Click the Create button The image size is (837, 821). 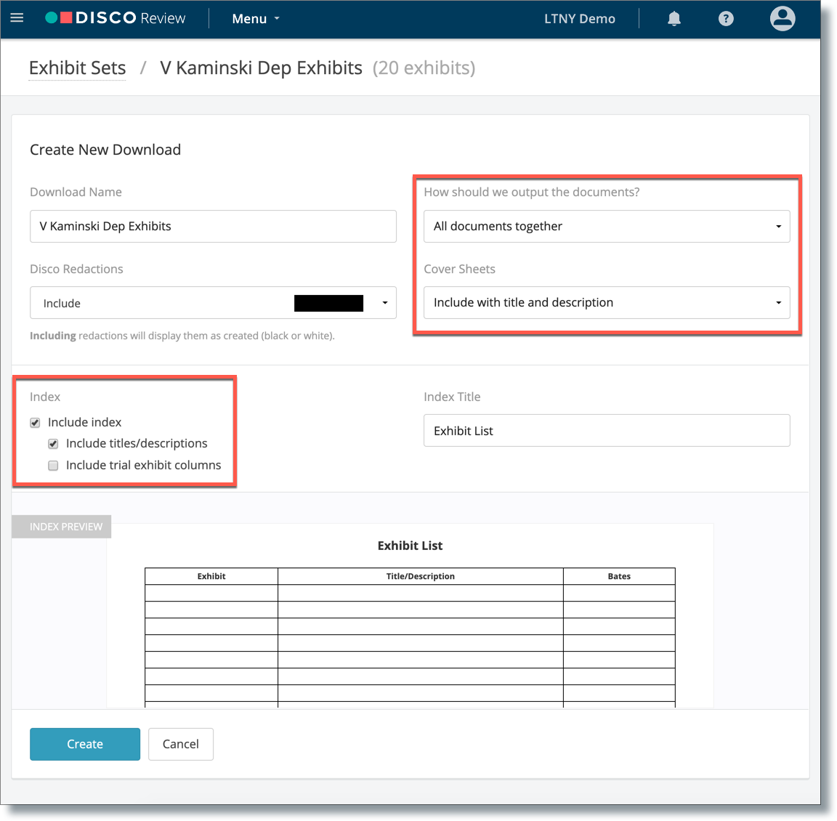coord(85,744)
